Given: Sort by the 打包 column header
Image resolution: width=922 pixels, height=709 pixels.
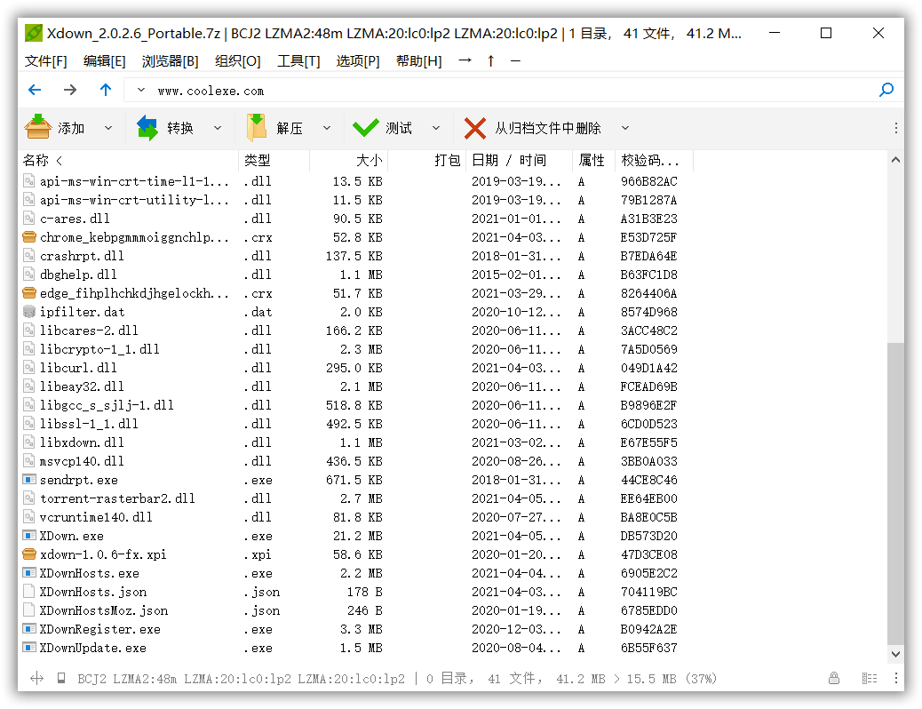Looking at the screenshot, I should (x=427, y=160).
